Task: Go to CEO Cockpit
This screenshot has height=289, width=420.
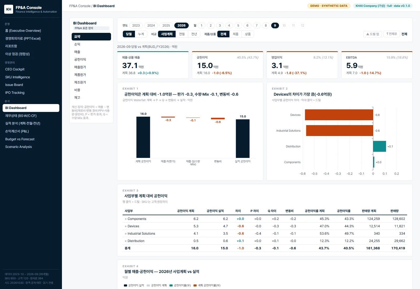Action: [x=31, y=69]
